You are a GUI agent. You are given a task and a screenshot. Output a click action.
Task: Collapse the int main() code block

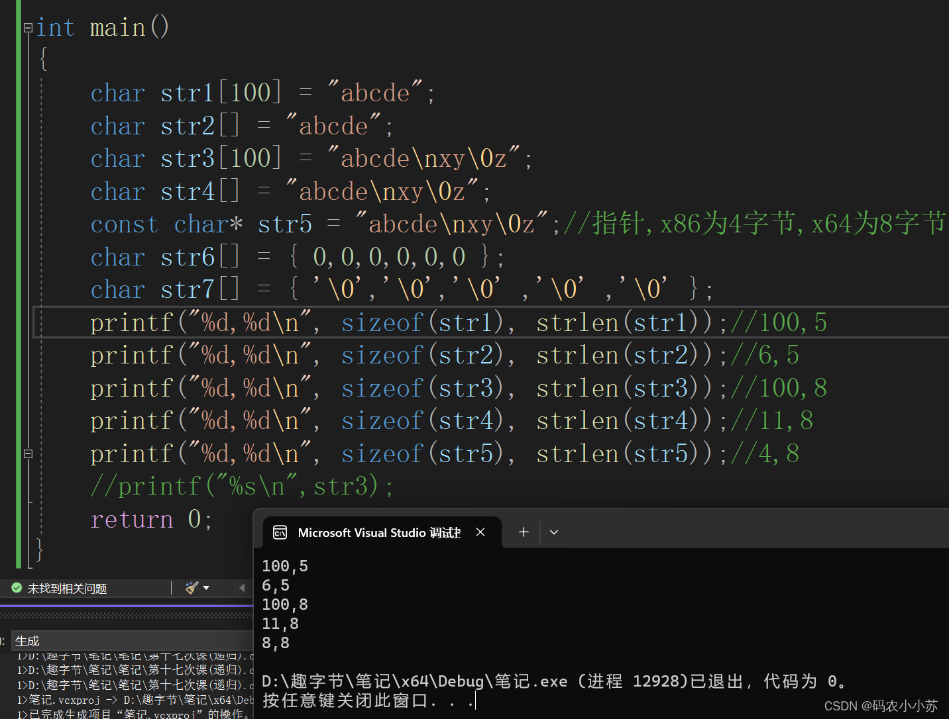[x=28, y=28]
